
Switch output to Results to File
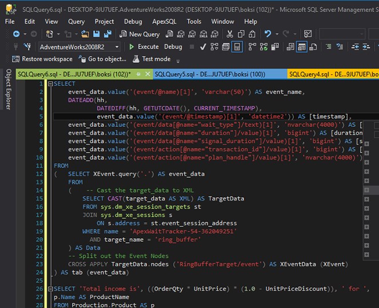coord(313,47)
